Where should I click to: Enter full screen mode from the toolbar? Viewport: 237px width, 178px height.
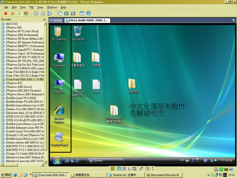coord(73,13)
